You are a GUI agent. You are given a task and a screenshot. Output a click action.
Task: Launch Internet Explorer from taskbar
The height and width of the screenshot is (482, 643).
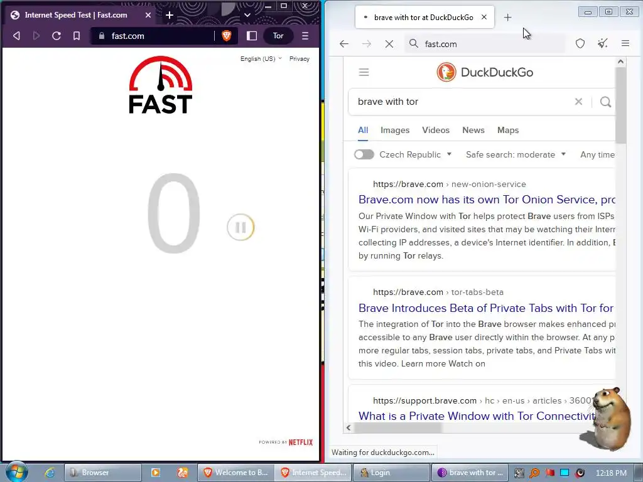49,473
